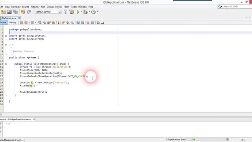Redo the last undone edit
Viewport: 252px width, 142px height.
pos(29,12)
